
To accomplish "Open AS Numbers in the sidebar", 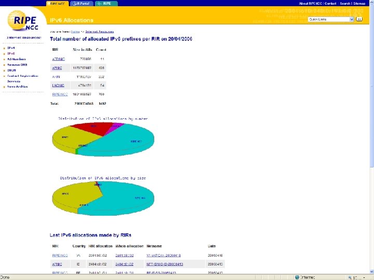I will 17,59.
